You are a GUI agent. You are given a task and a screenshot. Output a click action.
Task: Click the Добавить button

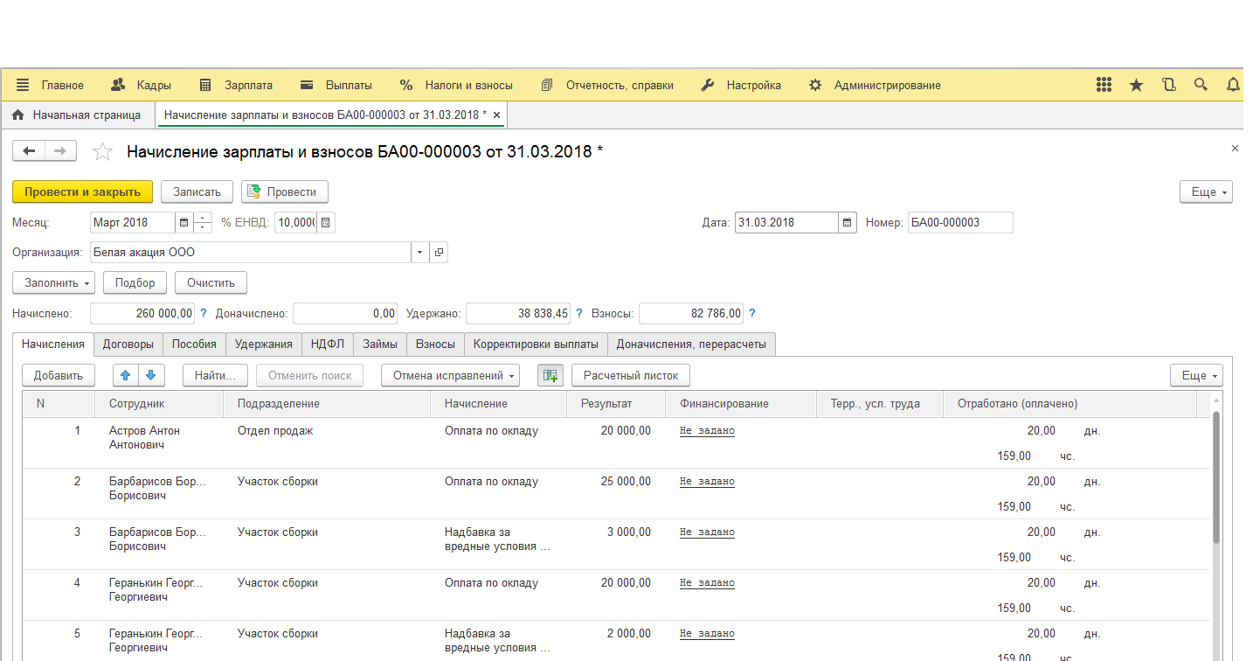point(58,375)
